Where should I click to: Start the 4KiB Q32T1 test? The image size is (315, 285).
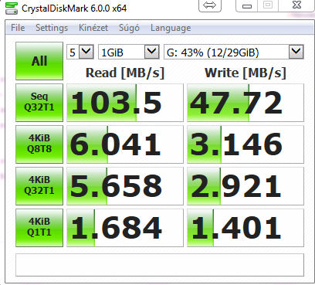pos(39,186)
